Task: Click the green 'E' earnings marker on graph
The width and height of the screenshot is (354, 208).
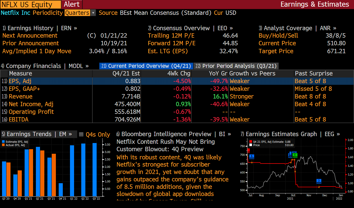Action: click(x=295, y=155)
